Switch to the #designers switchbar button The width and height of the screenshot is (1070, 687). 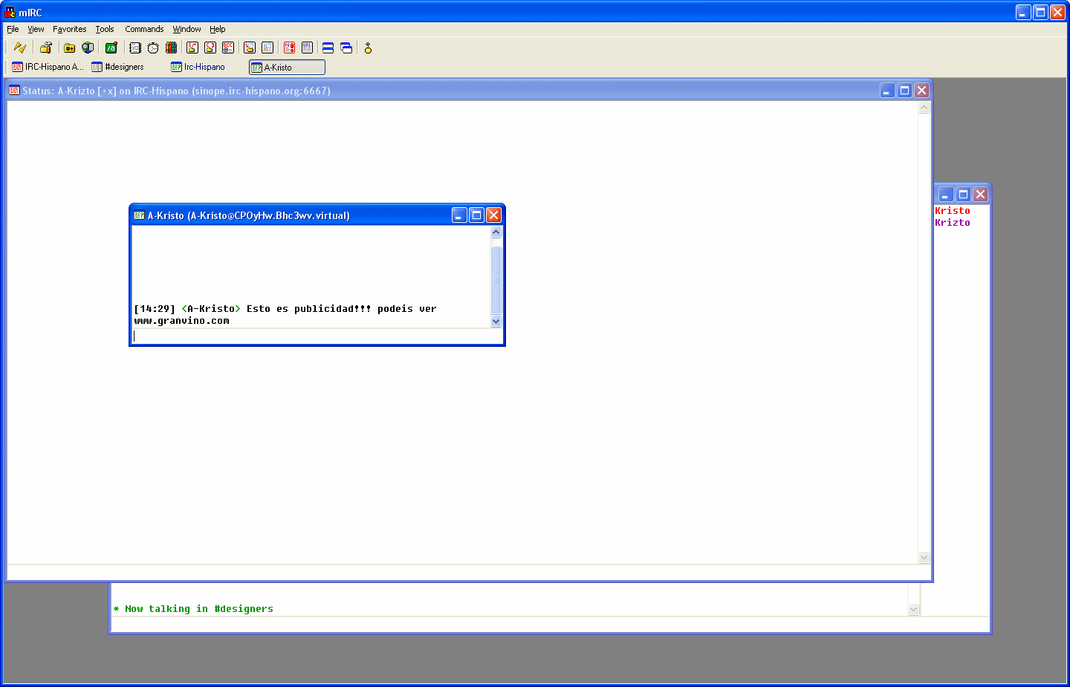(x=118, y=67)
